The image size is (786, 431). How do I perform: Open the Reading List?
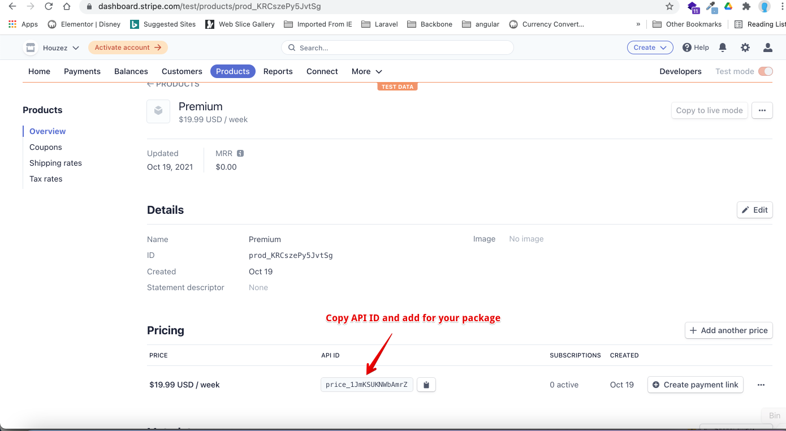(x=761, y=24)
